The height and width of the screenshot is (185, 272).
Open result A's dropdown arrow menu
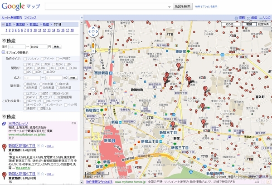[x=39, y=146]
